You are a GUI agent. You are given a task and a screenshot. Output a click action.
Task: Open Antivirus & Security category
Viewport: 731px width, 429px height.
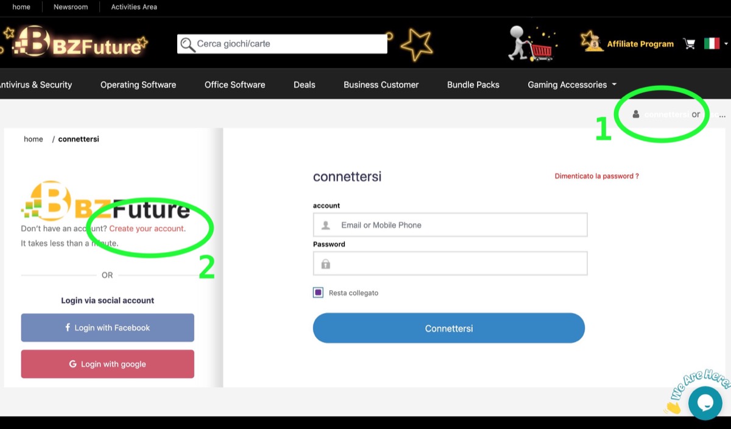35,85
